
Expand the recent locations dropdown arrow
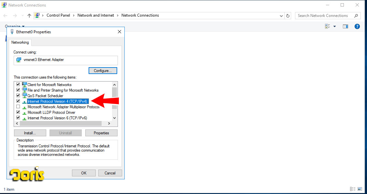[22, 16]
